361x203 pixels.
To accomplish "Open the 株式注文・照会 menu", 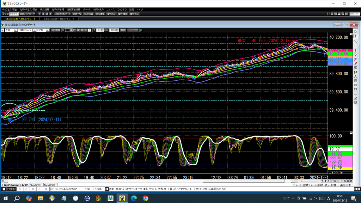I will [10, 10].
